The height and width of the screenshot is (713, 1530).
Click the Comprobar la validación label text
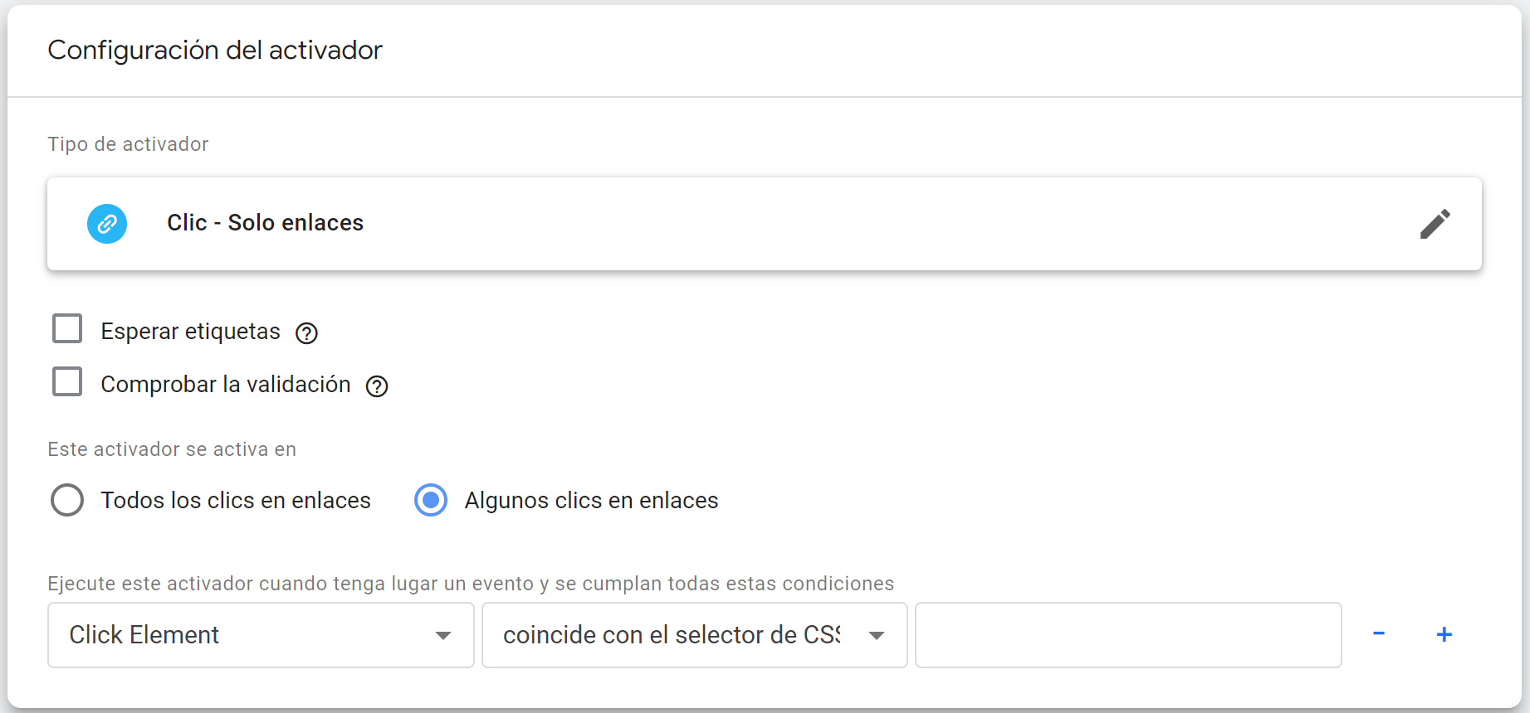226,385
